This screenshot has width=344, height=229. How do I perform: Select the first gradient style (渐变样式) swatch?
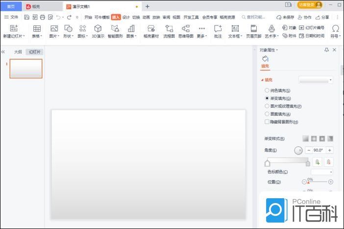(x=306, y=138)
